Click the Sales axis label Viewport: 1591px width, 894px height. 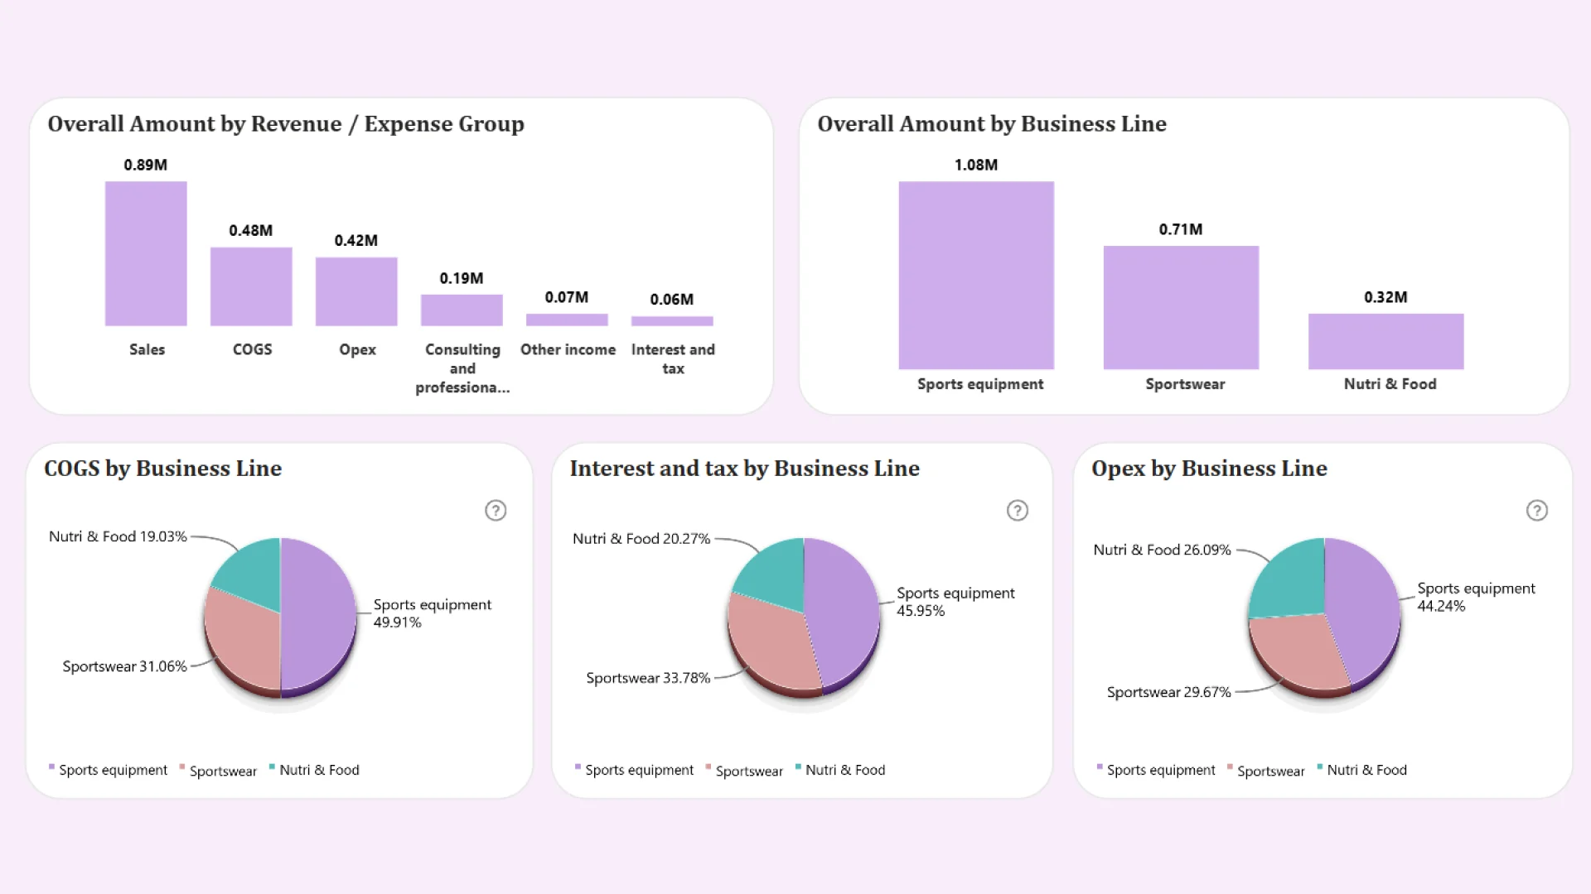click(x=147, y=349)
